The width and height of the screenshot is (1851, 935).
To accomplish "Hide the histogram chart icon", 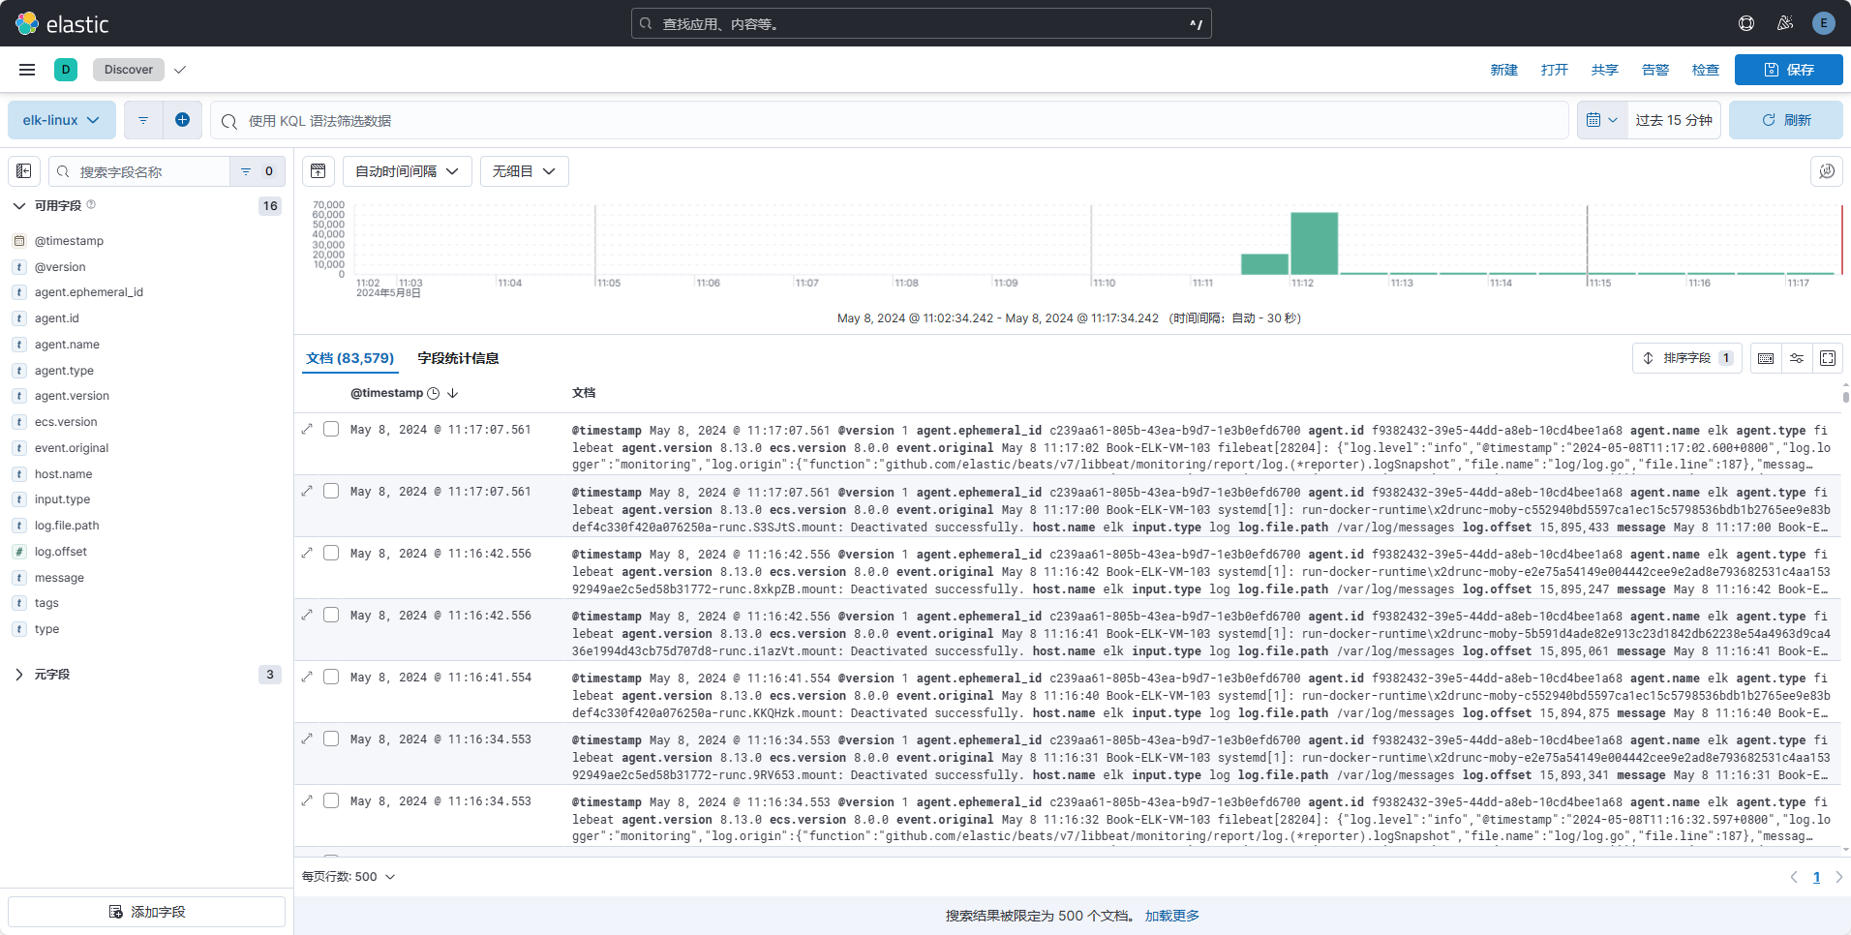I will [318, 171].
